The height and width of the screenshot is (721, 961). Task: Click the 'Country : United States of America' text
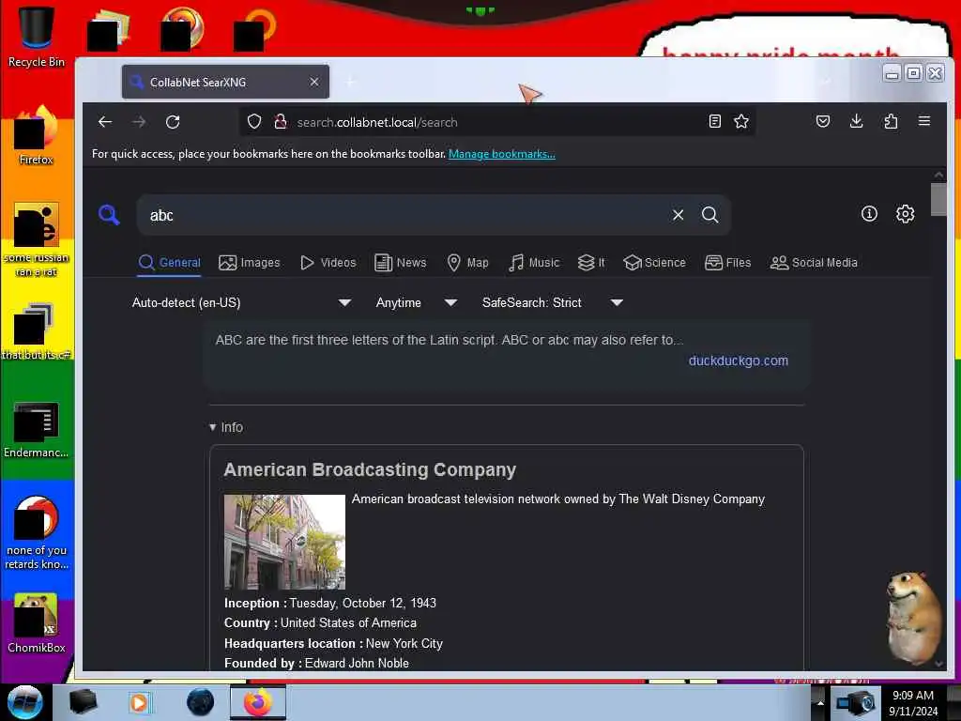(x=321, y=622)
